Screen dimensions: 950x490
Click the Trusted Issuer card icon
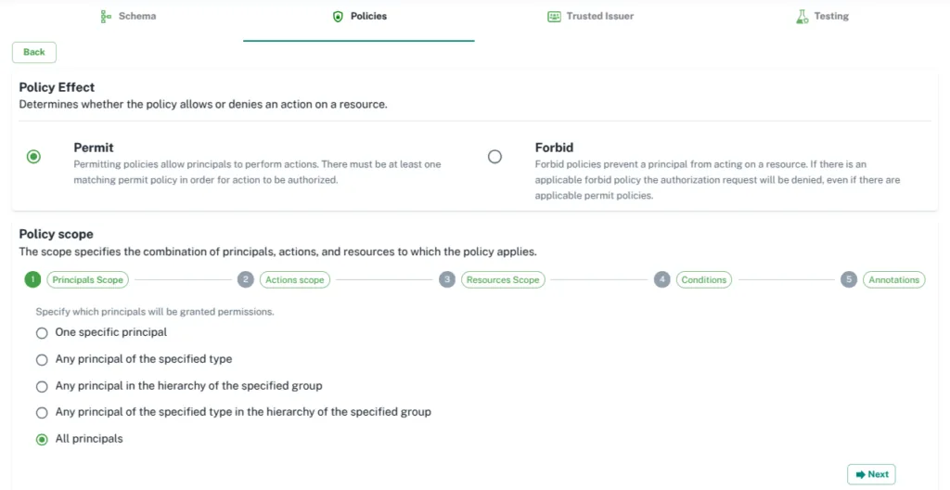pos(554,17)
